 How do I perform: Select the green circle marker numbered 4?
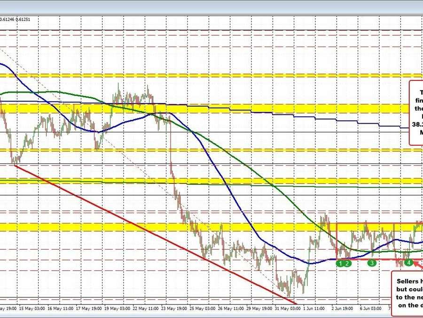click(x=409, y=262)
